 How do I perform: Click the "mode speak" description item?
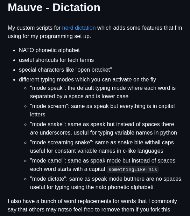click(103, 92)
